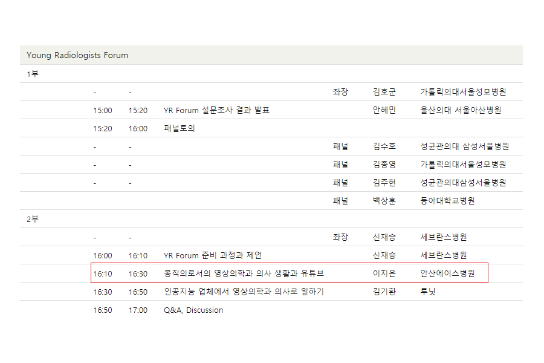
Task: Select speaker name 이지은
Action: pos(384,273)
